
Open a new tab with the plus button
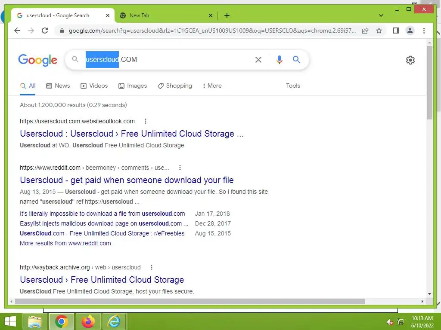click(227, 16)
